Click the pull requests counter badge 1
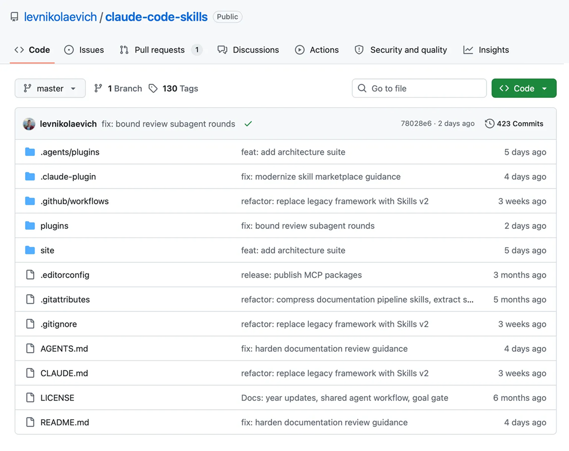Image resolution: width=569 pixels, height=451 pixels. click(x=197, y=50)
